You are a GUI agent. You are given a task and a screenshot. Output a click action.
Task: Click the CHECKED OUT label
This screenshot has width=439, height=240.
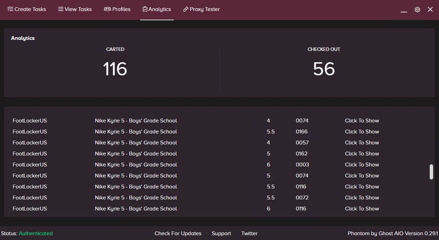(x=324, y=49)
